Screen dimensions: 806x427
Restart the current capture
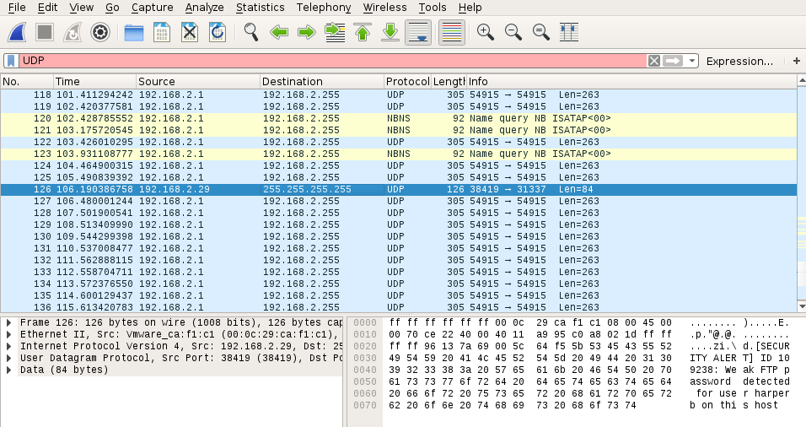click(73, 32)
